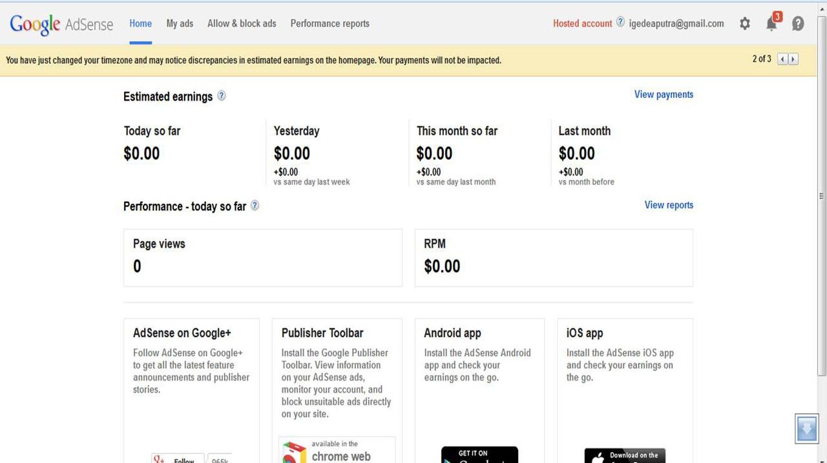The height and width of the screenshot is (463, 827).
Task: Click the Chrome web store badge
Action: tap(337, 450)
